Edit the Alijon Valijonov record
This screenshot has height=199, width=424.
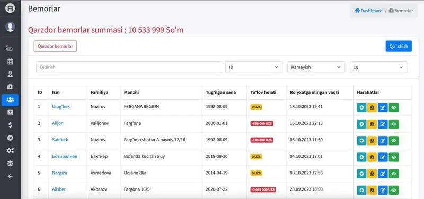coord(383,124)
